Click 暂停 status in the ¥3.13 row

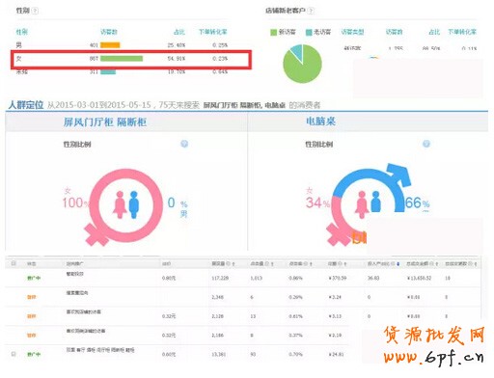pyautogui.click(x=32, y=316)
